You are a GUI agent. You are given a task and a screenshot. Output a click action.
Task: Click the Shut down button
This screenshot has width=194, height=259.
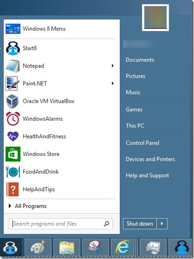pyautogui.click(x=140, y=224)
